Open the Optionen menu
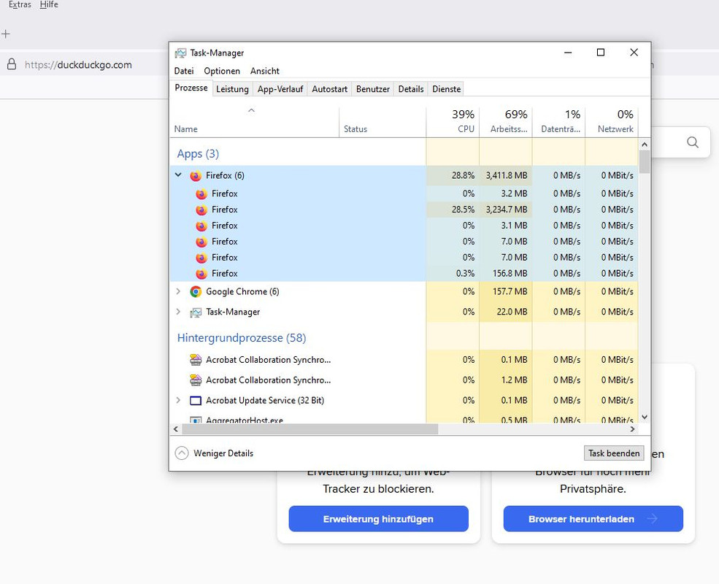 [x=222, y=71]
